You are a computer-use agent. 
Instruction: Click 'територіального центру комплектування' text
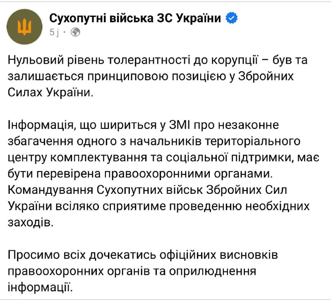click(154, 149)
